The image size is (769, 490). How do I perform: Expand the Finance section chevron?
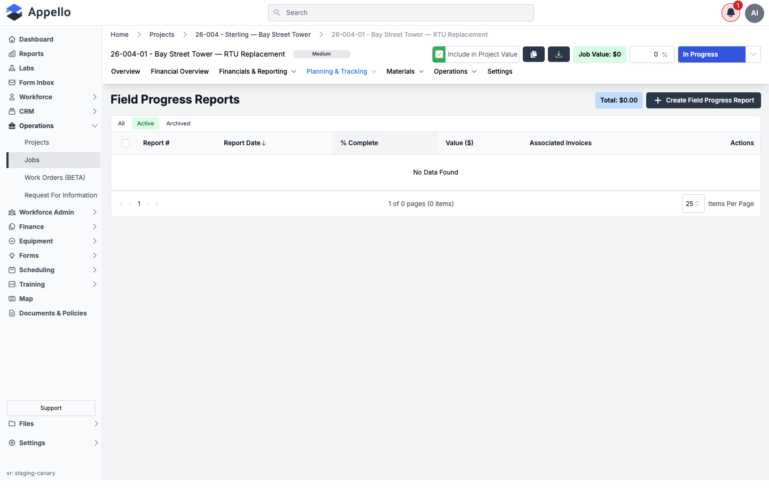point(95,227)
